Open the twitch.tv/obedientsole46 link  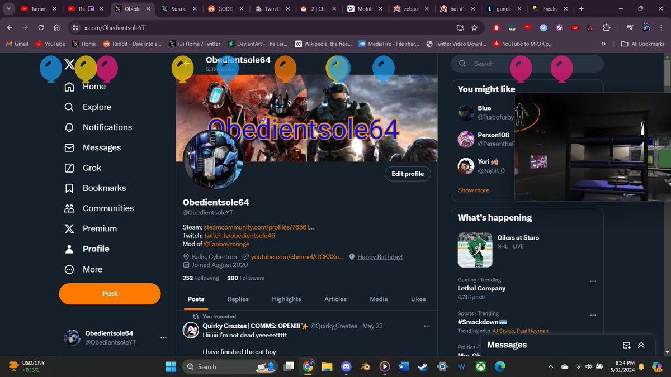[x=239, y=236]
